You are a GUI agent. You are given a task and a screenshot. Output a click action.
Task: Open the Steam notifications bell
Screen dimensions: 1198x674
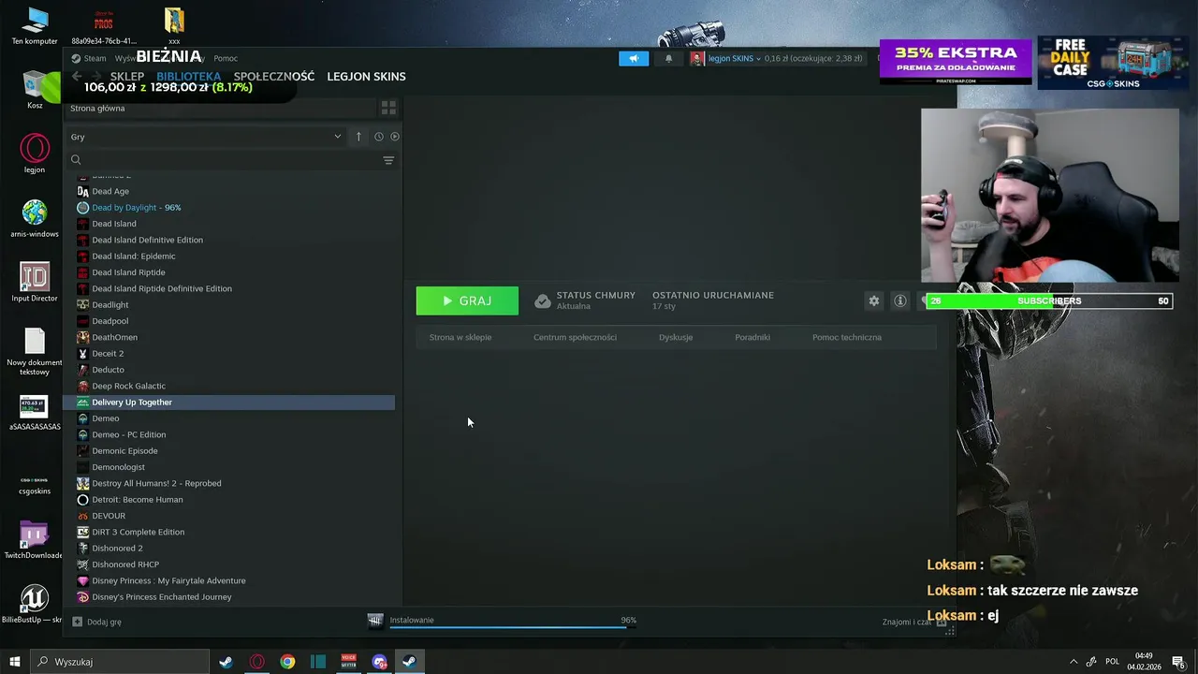pyautogui.click(x=668, y=58)
